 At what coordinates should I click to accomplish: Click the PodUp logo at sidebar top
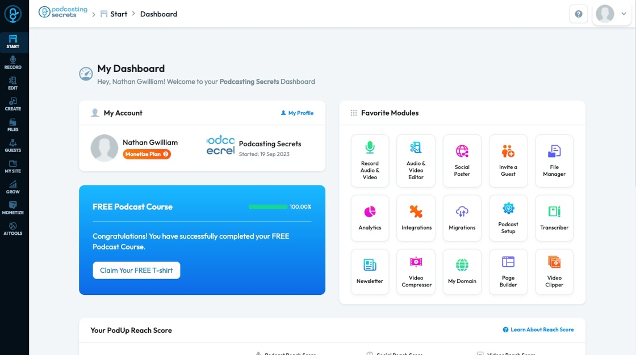point(13,14)
